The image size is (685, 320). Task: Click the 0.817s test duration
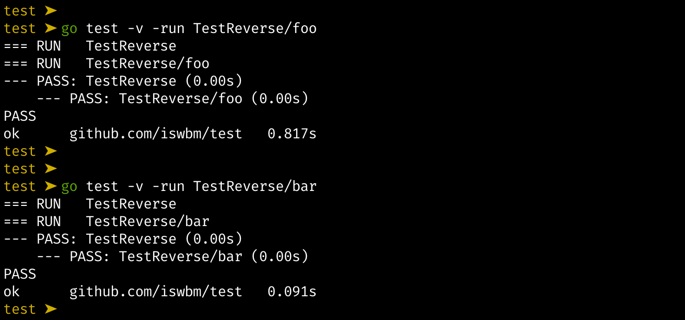click(x=292, y=134)
